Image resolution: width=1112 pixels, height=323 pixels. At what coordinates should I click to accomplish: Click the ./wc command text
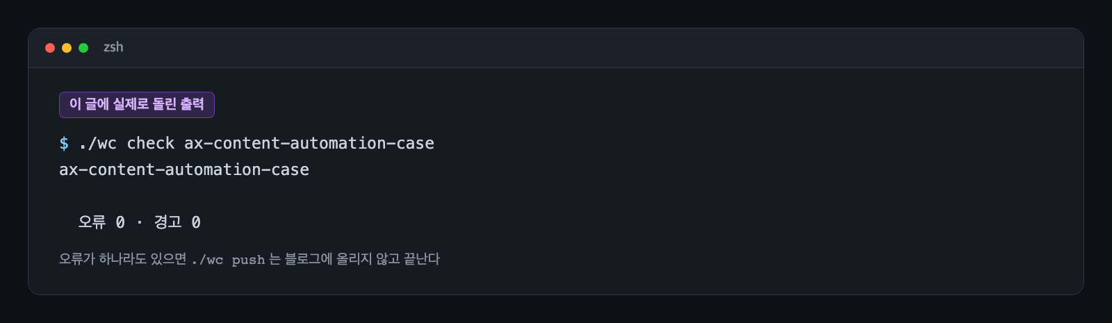click(97, 143)
